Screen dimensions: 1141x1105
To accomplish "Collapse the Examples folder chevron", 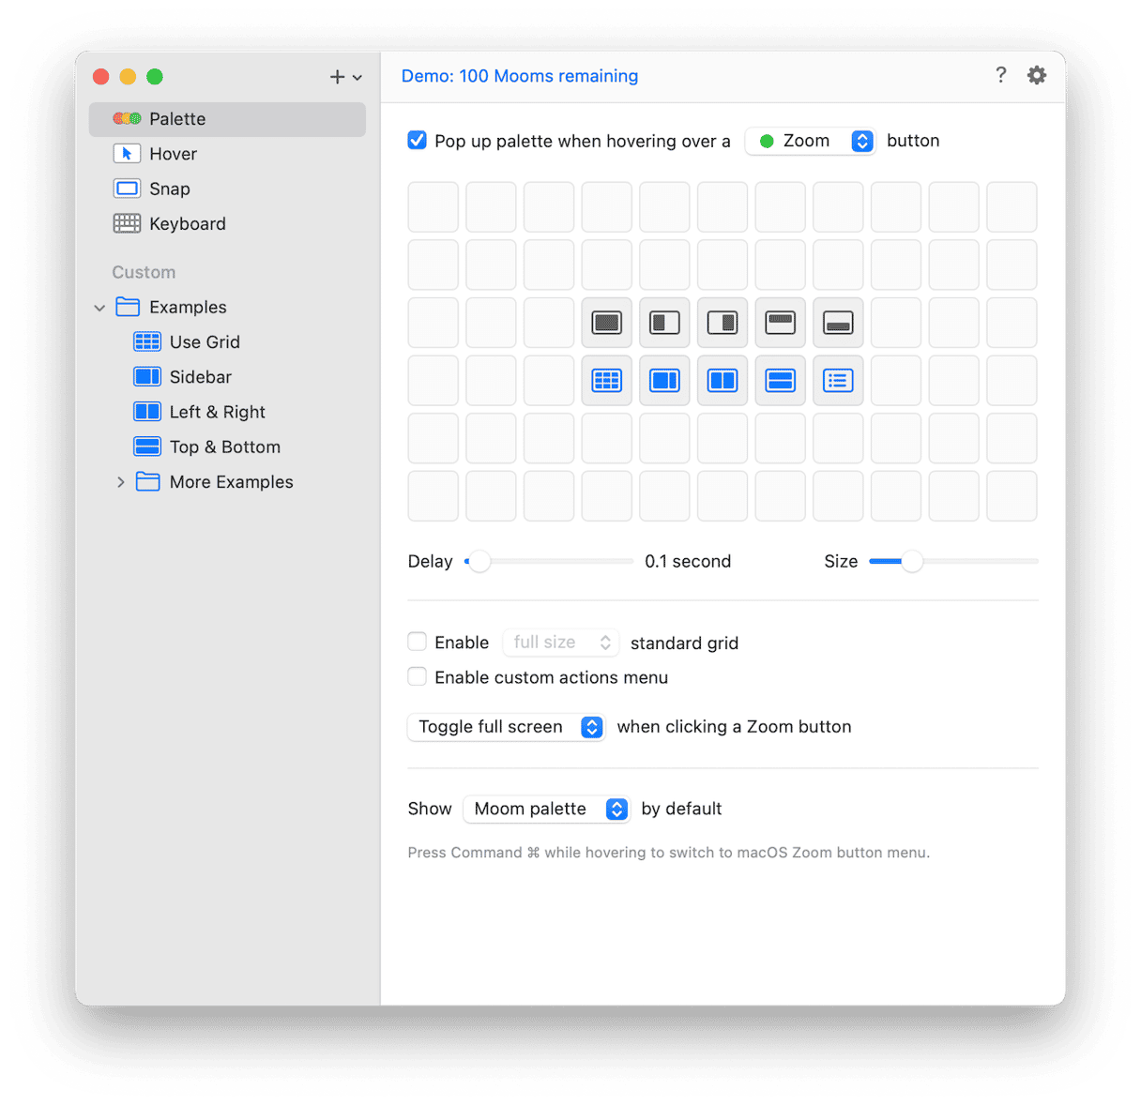I will (99, 308).
